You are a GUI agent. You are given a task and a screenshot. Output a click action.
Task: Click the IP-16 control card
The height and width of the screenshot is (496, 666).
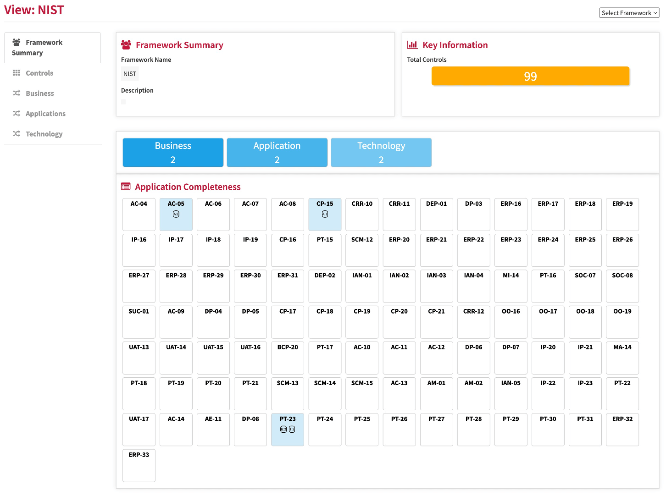pyautogui.click(x=139, y=250)
